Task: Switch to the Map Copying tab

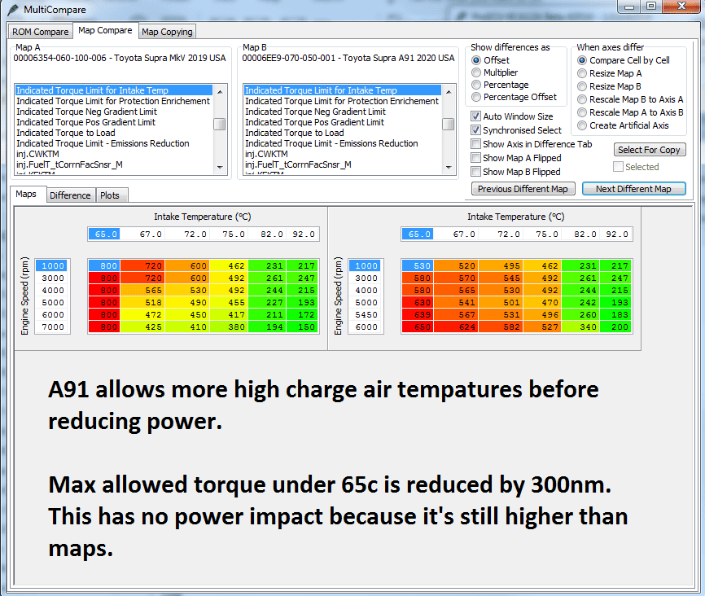Action: (167, 32)
